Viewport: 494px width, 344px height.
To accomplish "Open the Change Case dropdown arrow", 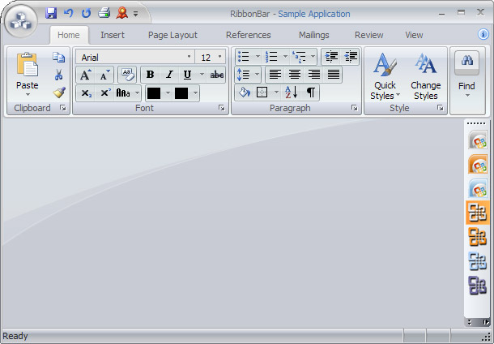I will tap(138, 93).
